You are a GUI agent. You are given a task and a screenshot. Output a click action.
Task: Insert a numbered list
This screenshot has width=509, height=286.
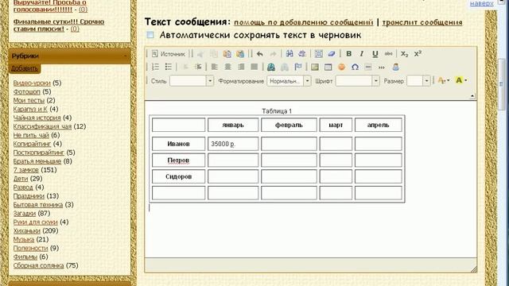coord(155,67)
